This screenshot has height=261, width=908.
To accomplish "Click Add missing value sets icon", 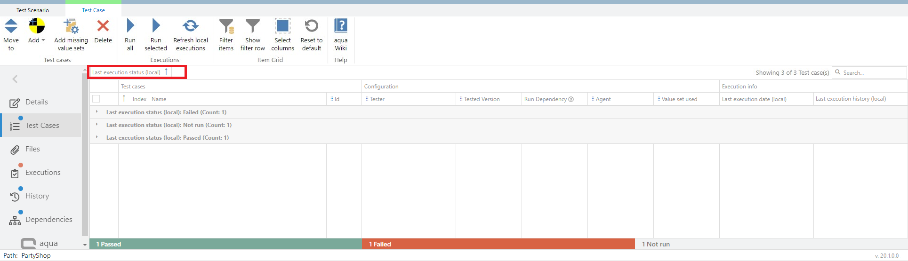I will [x=71, y=26].
